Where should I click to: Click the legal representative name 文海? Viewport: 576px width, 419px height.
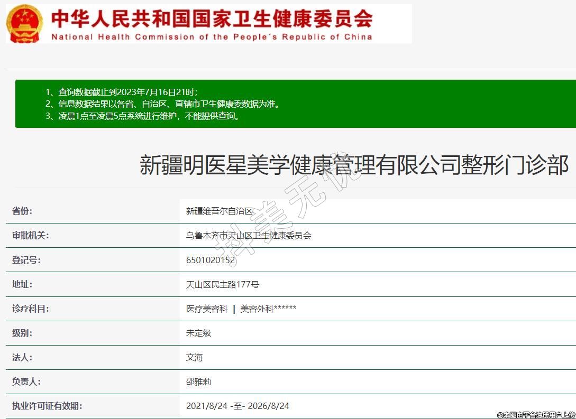coord(194,357)
